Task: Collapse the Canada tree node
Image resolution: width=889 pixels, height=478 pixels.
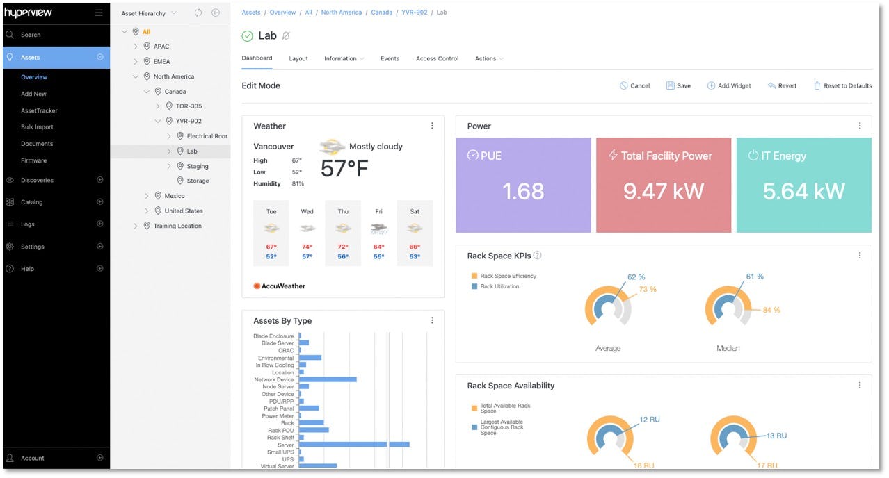Action: pos(146,91)
